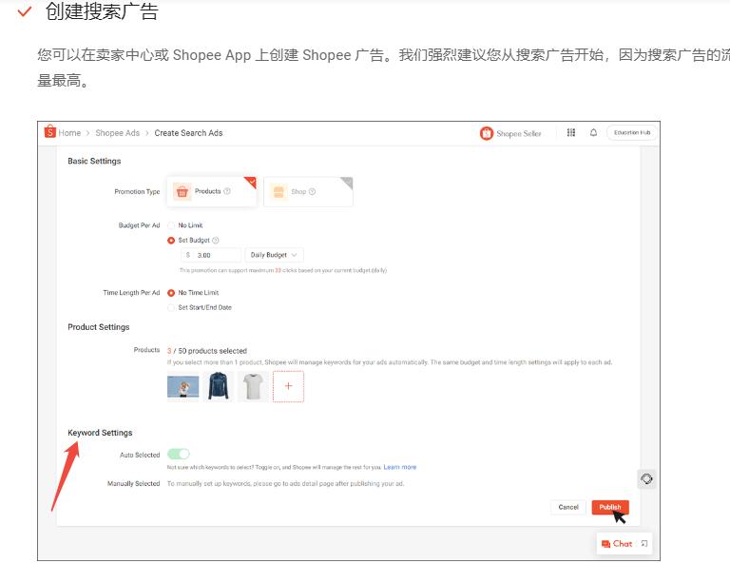Viewport: 730px width, 583px height.
Task: Select the Products promotion type card
Action: (212, 191)
